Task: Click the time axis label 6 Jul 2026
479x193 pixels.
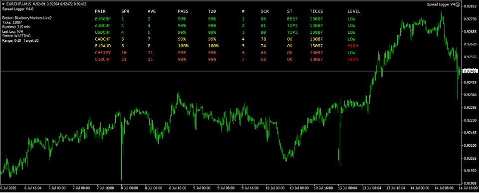Action: [x=8, y=188]
